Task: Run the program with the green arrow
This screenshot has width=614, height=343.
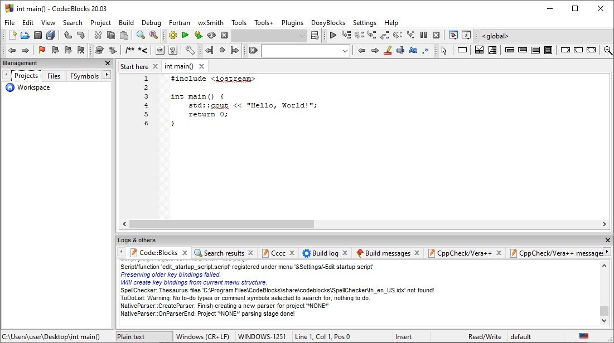Action: [x=185, y=35]
